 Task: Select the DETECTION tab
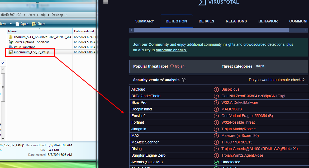point(176,21)
